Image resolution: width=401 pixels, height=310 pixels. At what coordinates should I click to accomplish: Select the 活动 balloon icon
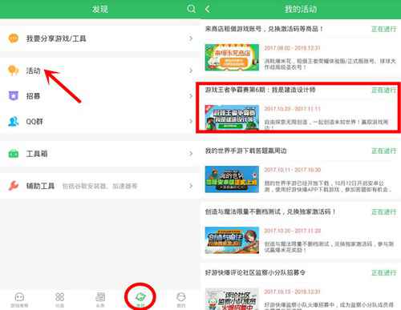[13, 70]
